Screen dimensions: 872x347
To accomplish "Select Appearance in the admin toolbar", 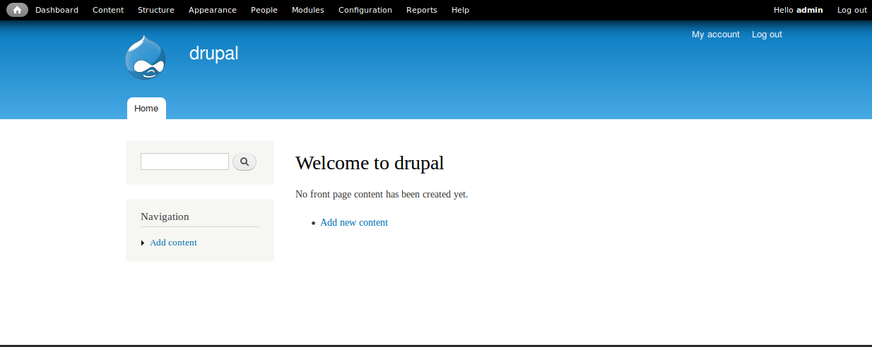I will [213, 10].
